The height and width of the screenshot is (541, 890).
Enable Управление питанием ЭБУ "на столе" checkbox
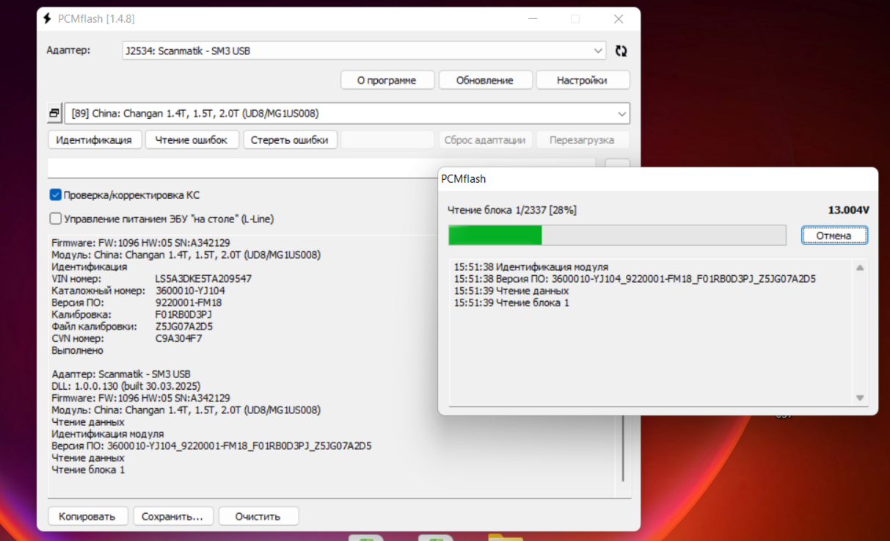click(x=55, y=219)
